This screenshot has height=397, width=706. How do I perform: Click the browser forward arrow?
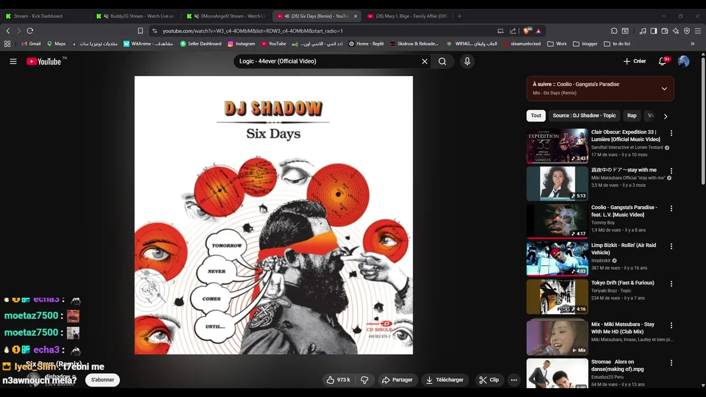19,31
